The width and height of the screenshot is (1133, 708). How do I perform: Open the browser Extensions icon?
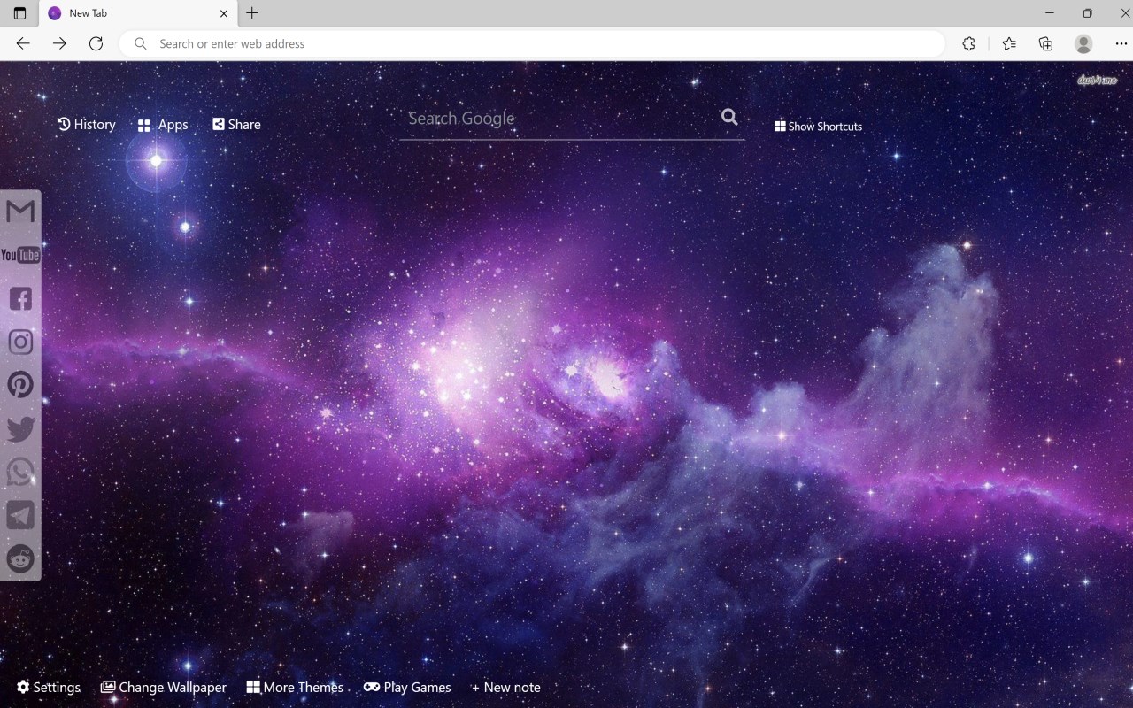coord(968,43)
